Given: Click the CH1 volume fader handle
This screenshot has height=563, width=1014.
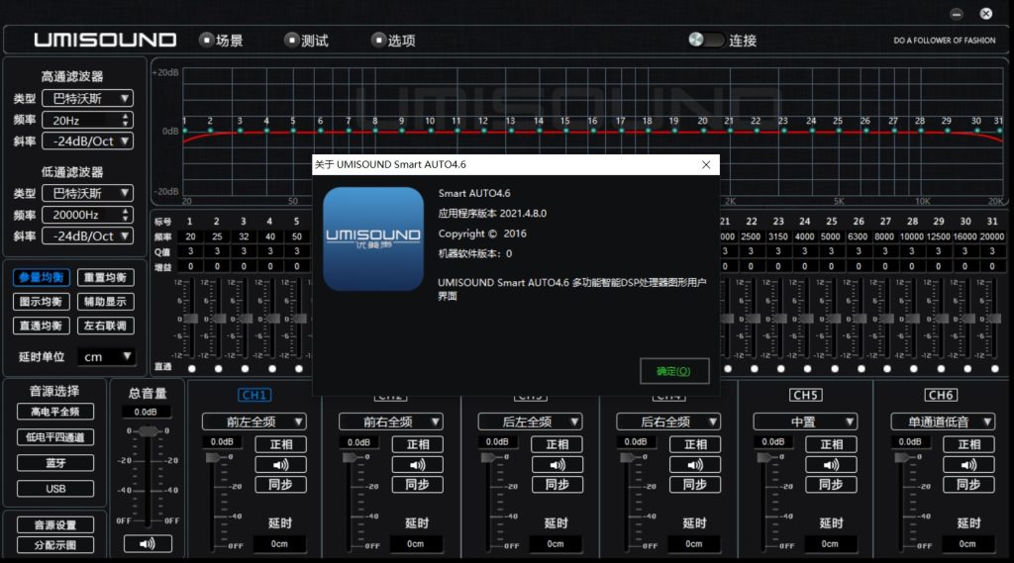Looking at the screenshot, I should point(214,458).
